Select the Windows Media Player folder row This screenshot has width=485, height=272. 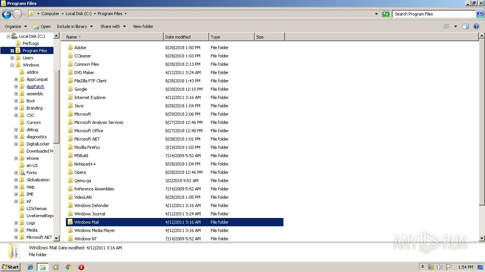pyautogui.click(x=175, y=230)
